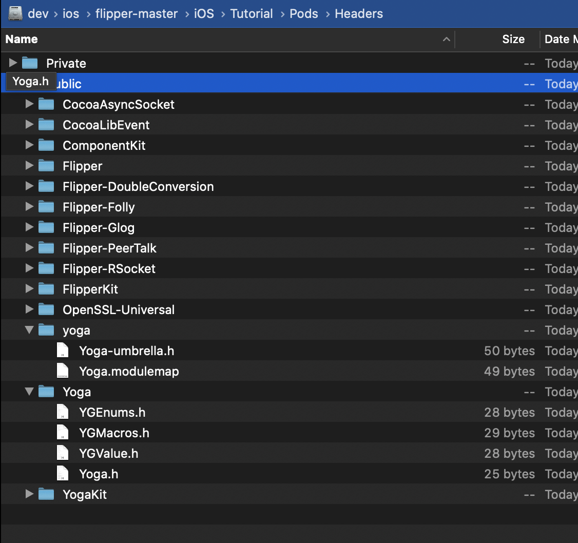Image resolution: width=578 pixels, height=543 pixels.
Task: Click the 50 bytes size value
Action: tap(509, 351)
